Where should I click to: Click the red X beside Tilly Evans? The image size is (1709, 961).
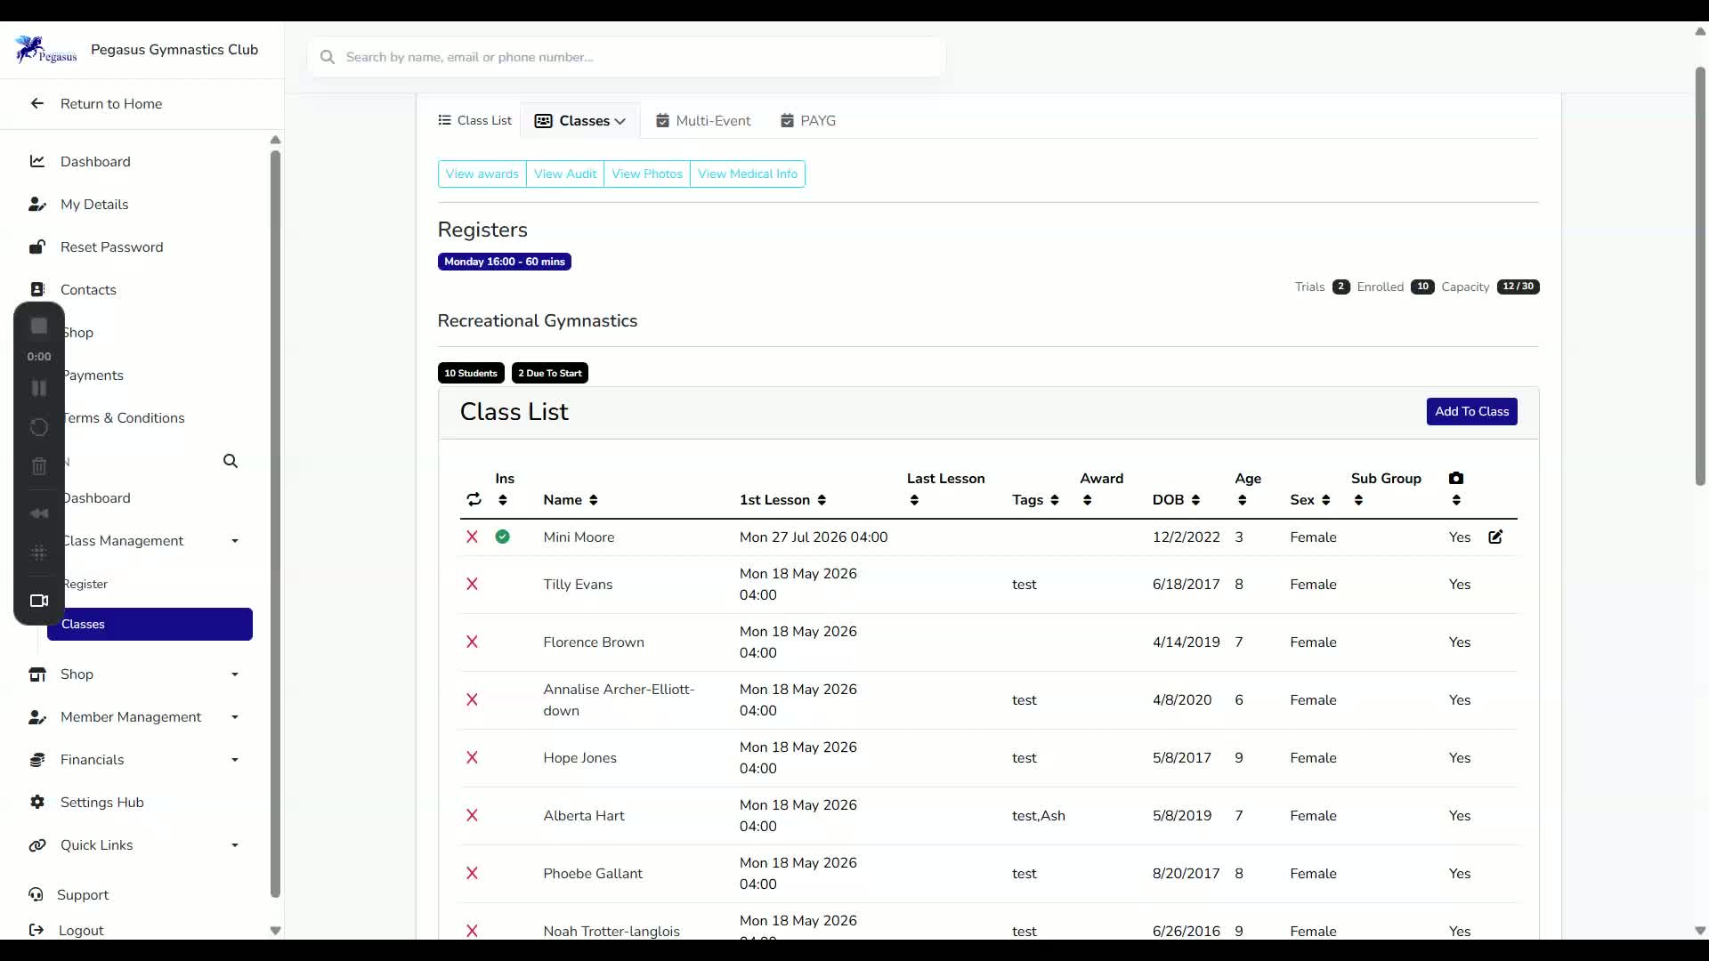pos(472,584)
